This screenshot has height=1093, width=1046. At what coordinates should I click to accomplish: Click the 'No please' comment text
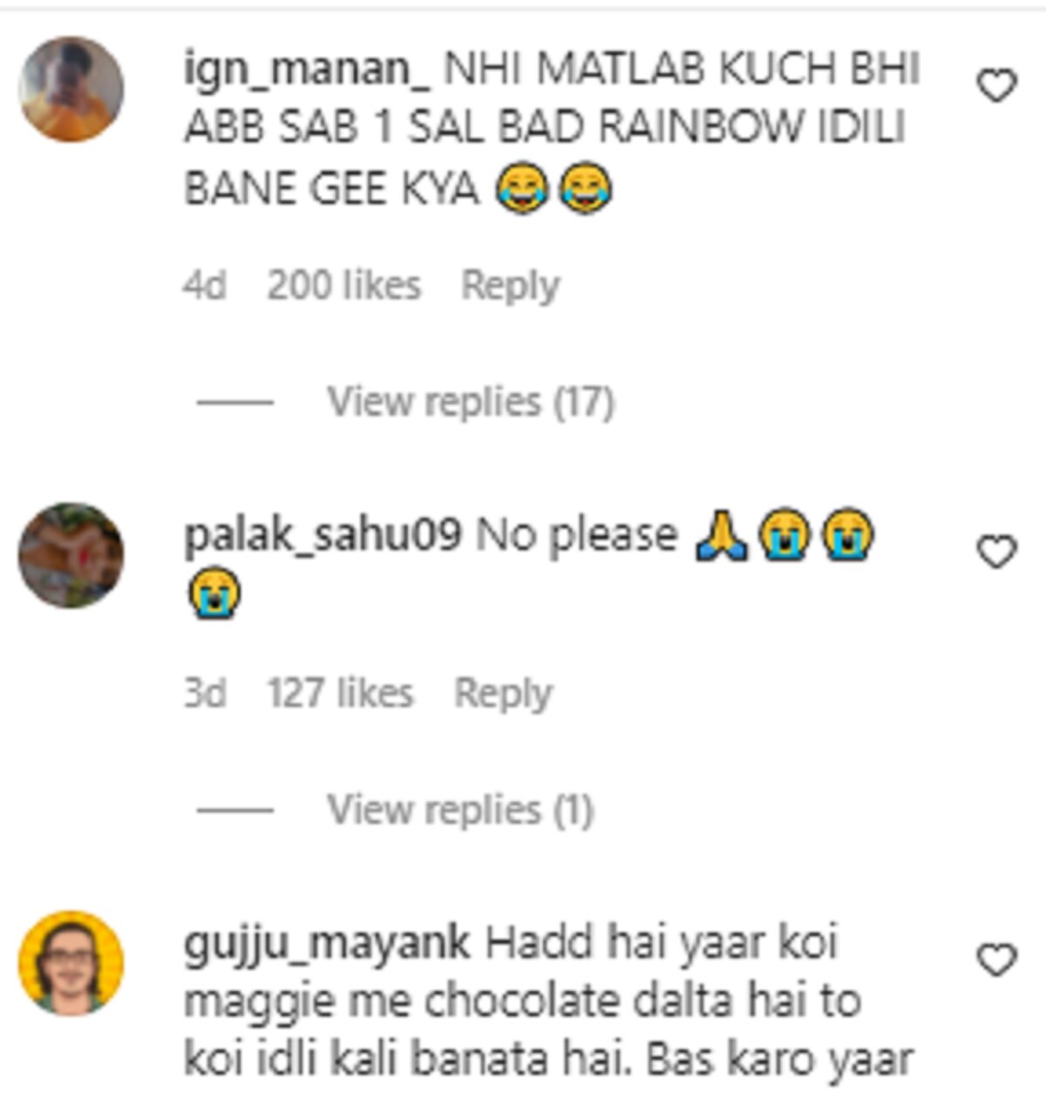pos(575,535)
